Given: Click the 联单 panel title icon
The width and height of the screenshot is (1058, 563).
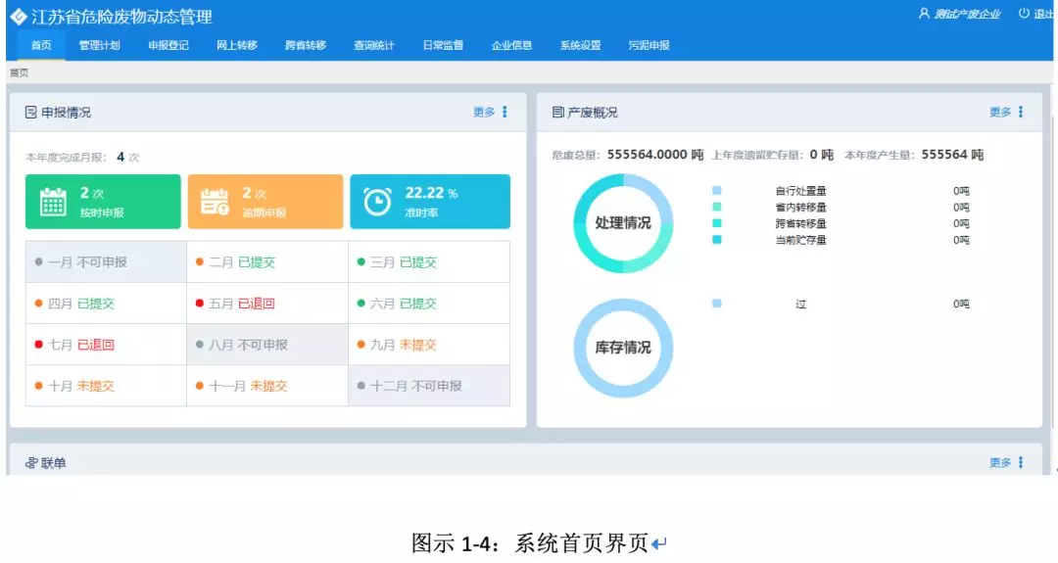Looking at the screenshot, I should (x=30, y=463).
